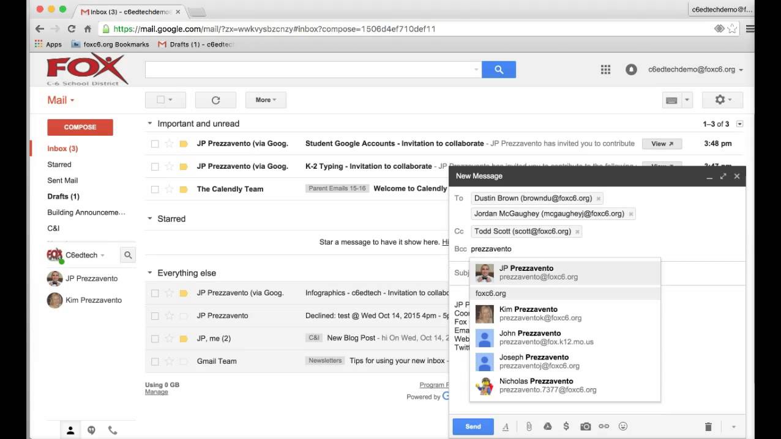Screen dimensions: 781x439
Task: Select Kim Prezzavento autocomplete suggestion
Action: click(x=565, y=314)
